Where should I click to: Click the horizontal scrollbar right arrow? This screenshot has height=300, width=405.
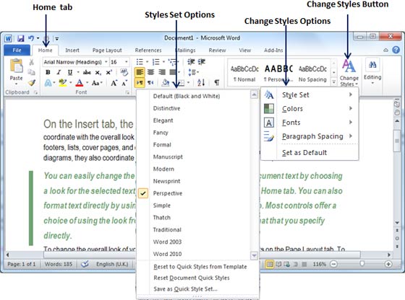point(389,255)
